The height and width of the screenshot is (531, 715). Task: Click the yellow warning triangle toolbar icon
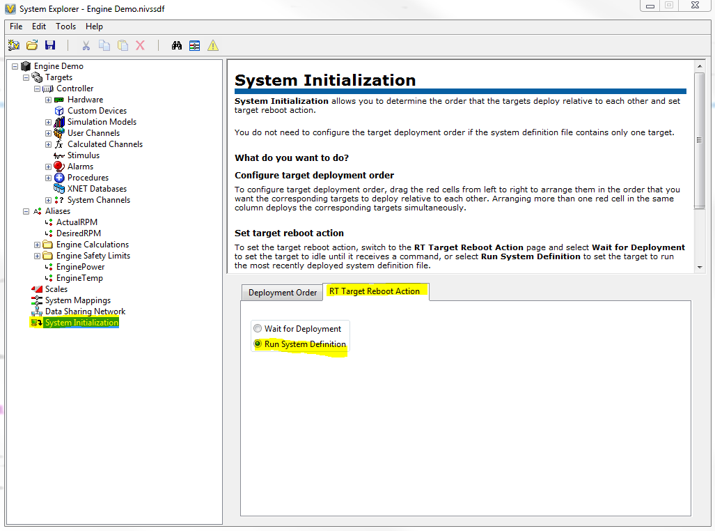[213, 45]
